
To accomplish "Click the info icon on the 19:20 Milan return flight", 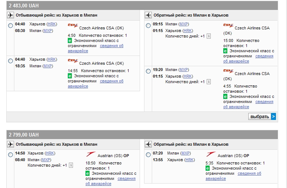I will (x=209, y=82).
